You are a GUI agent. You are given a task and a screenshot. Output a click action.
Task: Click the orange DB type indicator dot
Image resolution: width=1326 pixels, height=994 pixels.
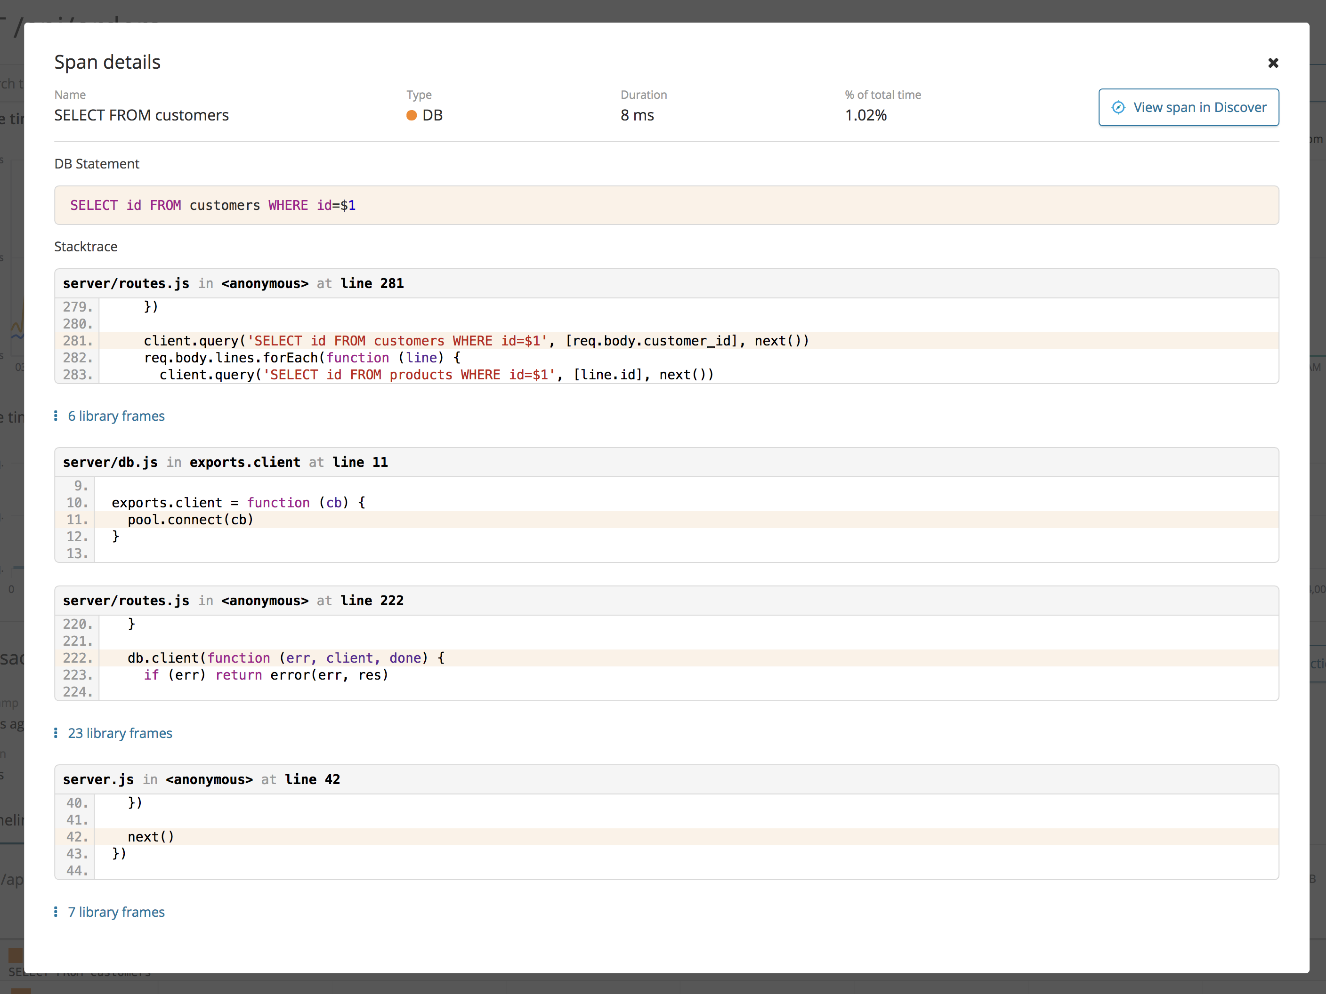(x=411, y=115)
